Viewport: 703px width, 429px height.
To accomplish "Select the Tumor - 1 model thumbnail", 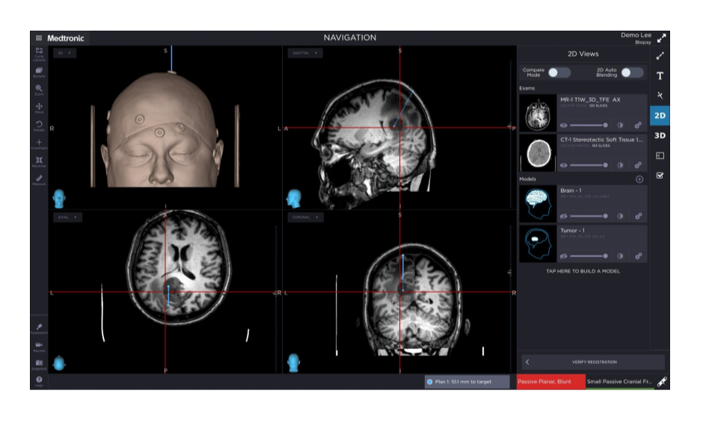I will (538, 244).
